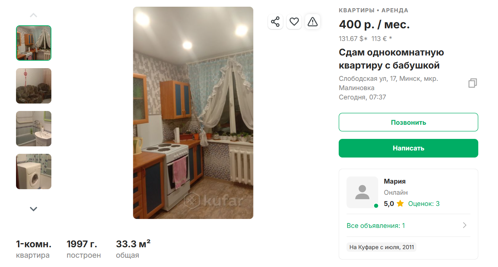The width and height of the screenshot is (498, 267).
Task: Click the Позвонить button
Action: coord(408,122)
